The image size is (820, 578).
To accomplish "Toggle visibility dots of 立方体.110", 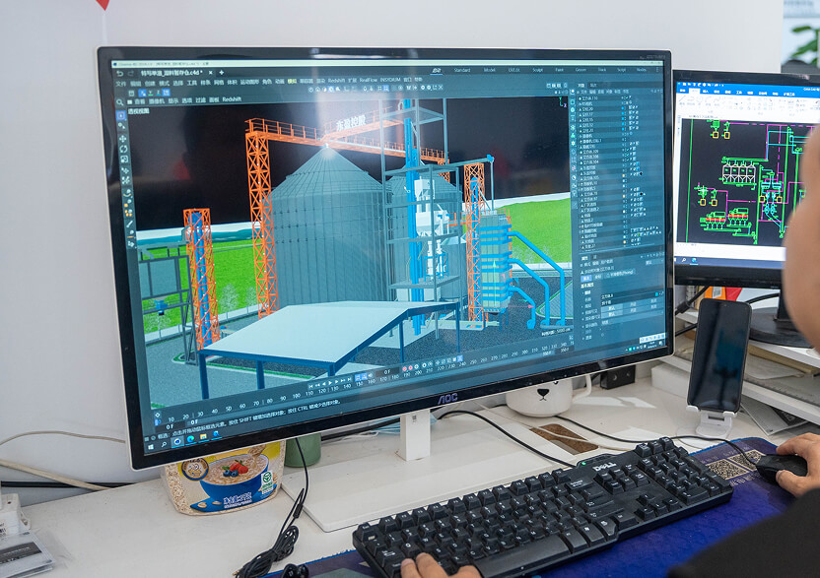I will click(623, 97).
